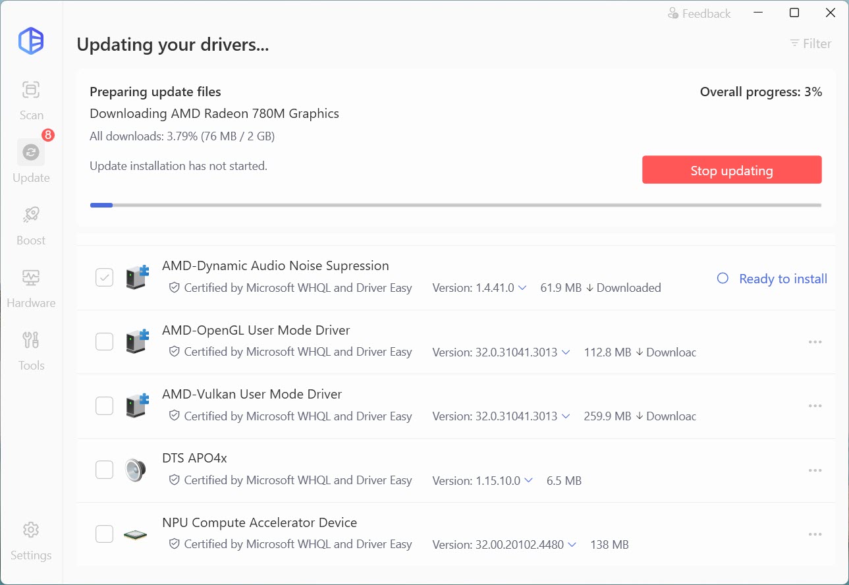Click the Filter text
This screenshot has width=849, height=585.
point(817,43)
